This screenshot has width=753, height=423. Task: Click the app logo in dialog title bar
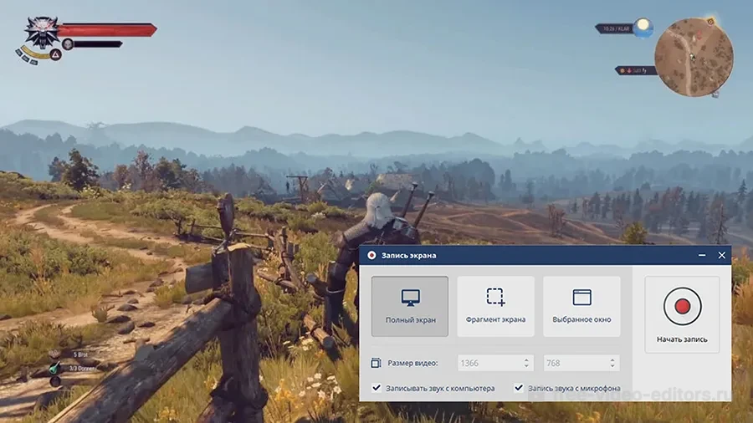(x=371, y=255)
